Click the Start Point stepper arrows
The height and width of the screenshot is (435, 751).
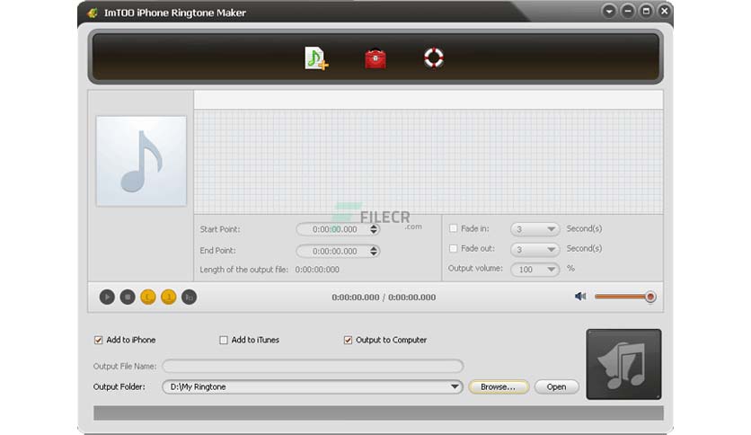374,229
